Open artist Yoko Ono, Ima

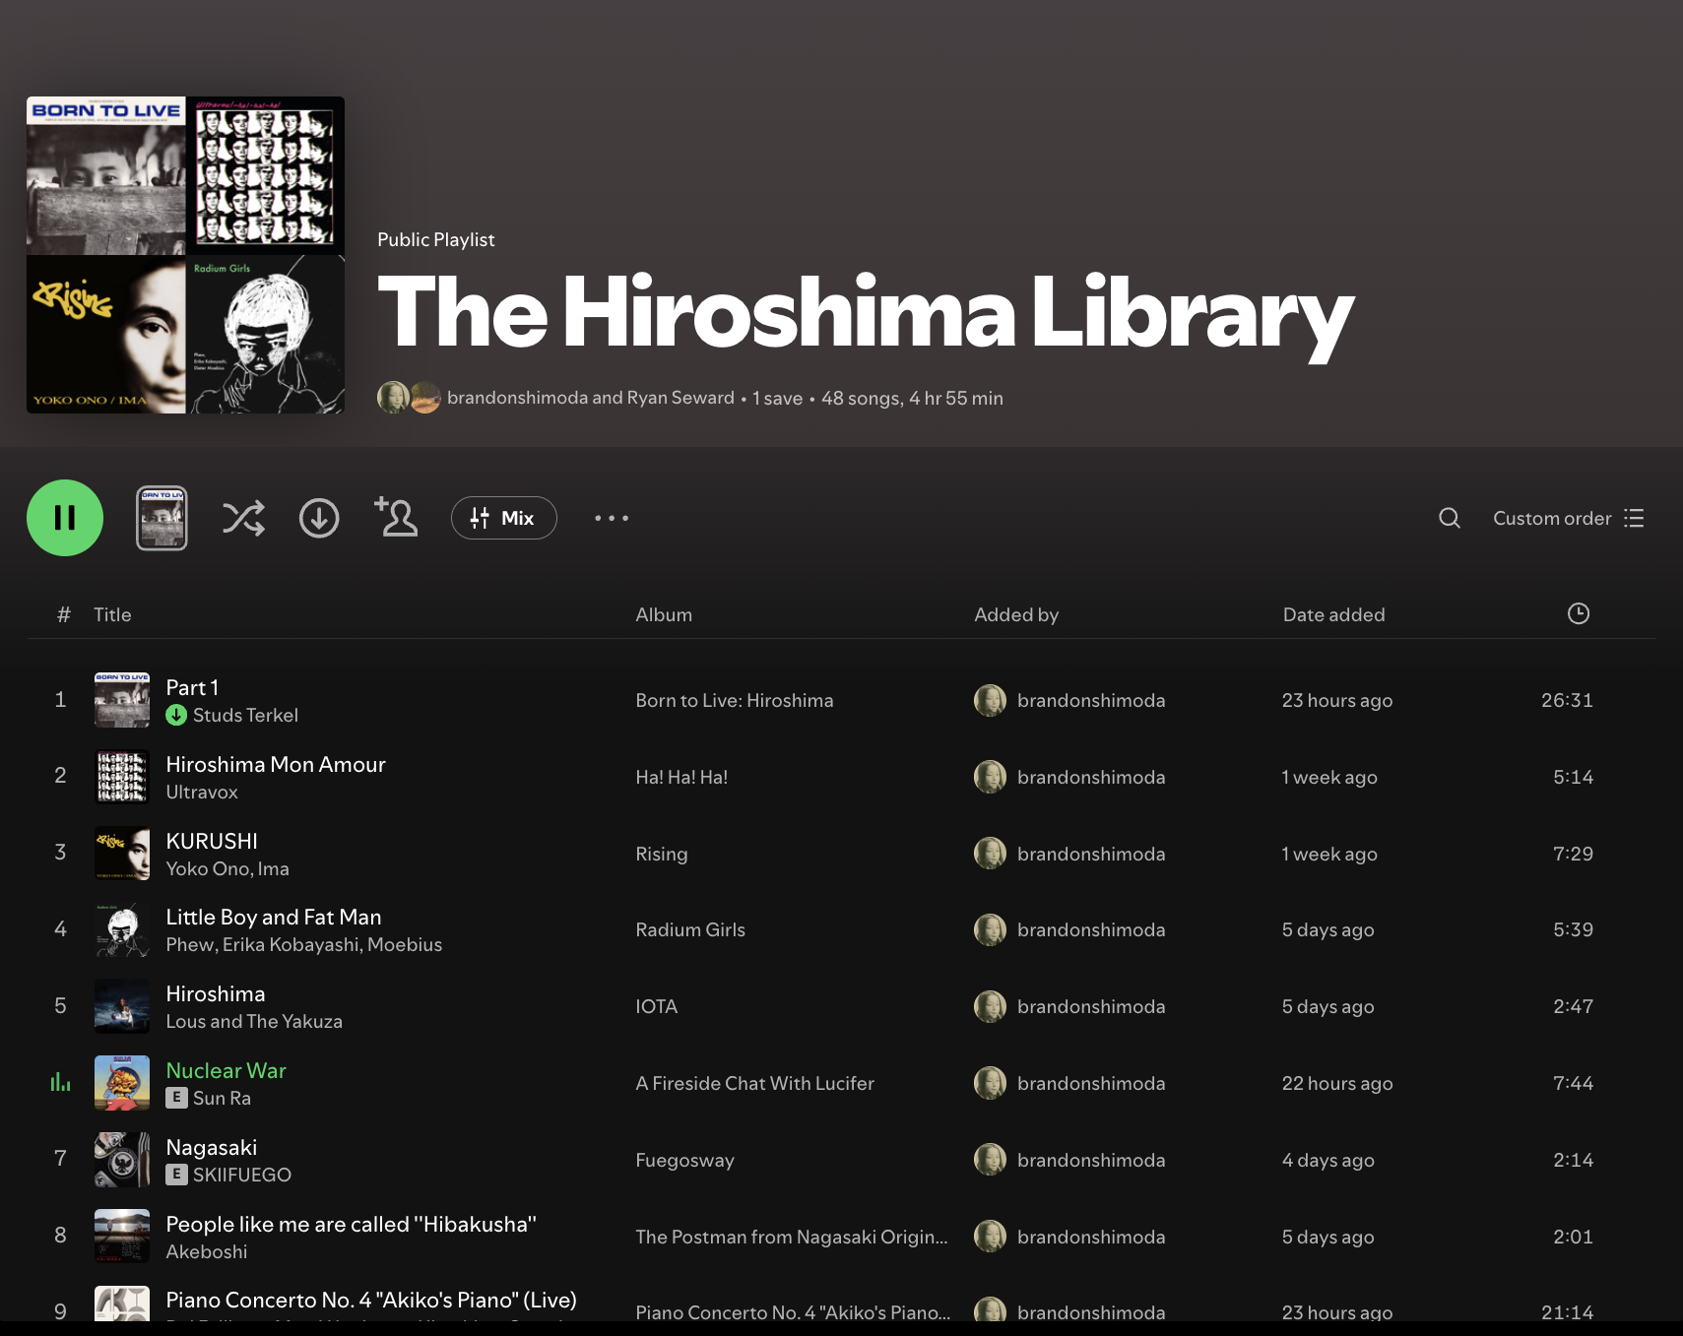(227, 868)
